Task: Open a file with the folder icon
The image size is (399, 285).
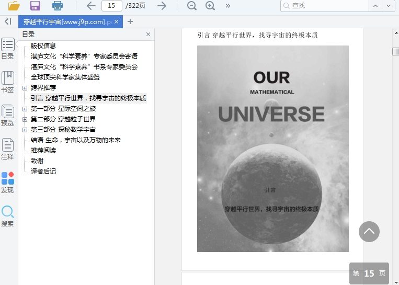Action: pos(14,6)
